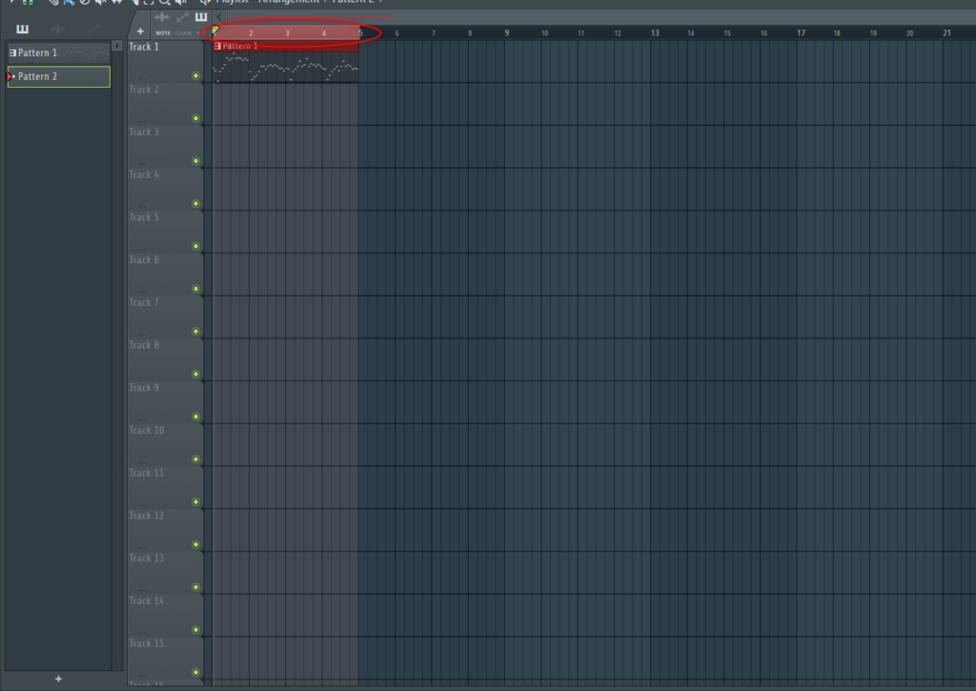Screen dimensions: 976x691
Task: Select the Track 11 header label
Action: click(146, 473)
